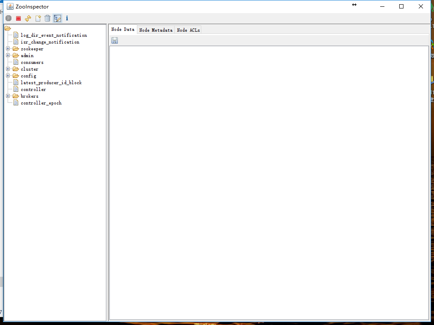The width and height of the screenshot is (434, 325).
Task: Switch to the Node Metadata tab
Action: [x=156, y=30]
